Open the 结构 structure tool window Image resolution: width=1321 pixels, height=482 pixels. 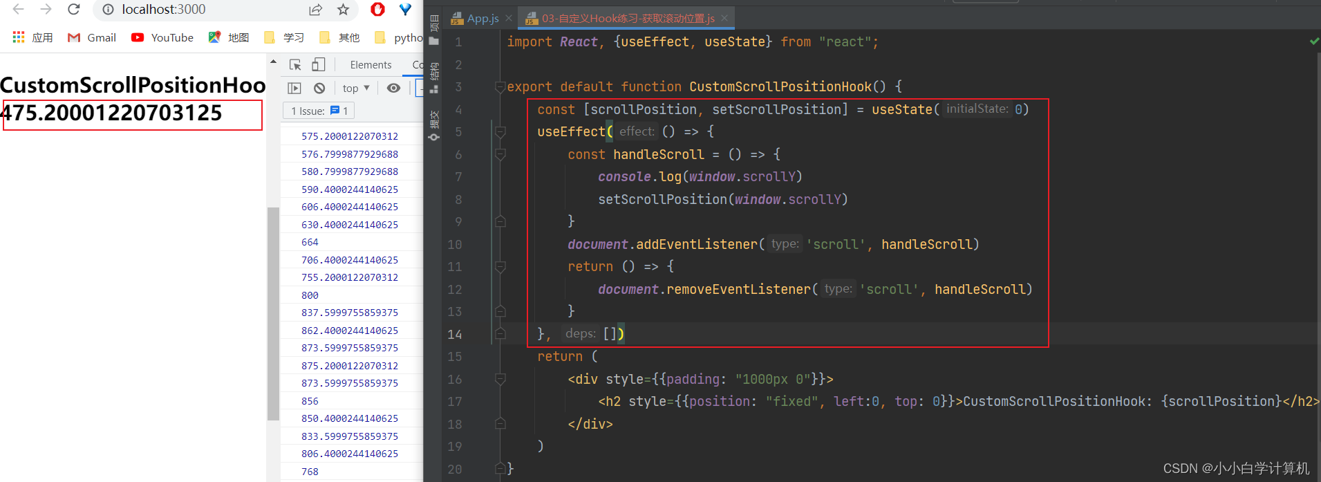(434, 78)
